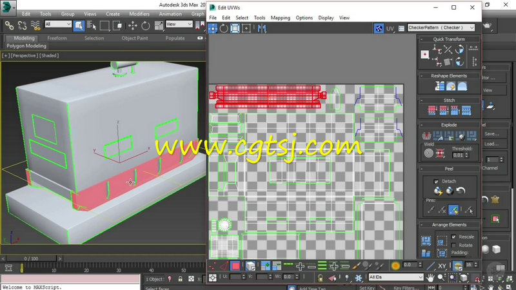Viewport: 516px width, 290px height.
Task: Click the W coordinate input field
Action: pyautogui.click(x=288, y=277)
